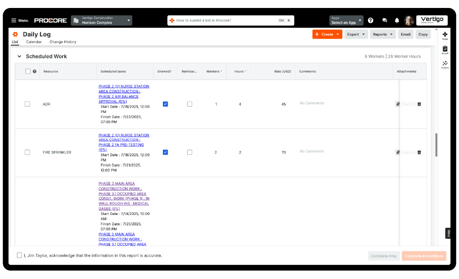Click the rate value 45 in AOR row
The width and height of the screenshot is (459, 279).
pos(284,104)
